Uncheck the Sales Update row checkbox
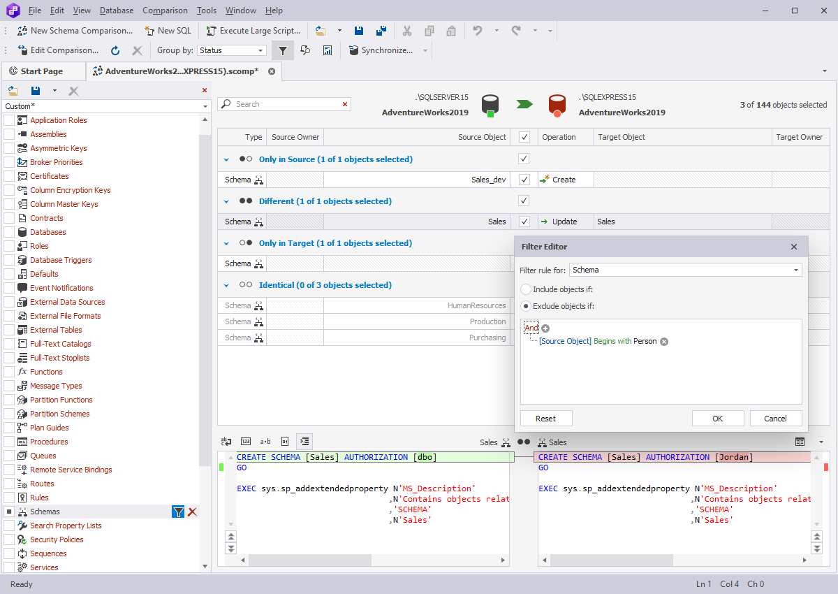Screen dimensions: 838x594 524,222
